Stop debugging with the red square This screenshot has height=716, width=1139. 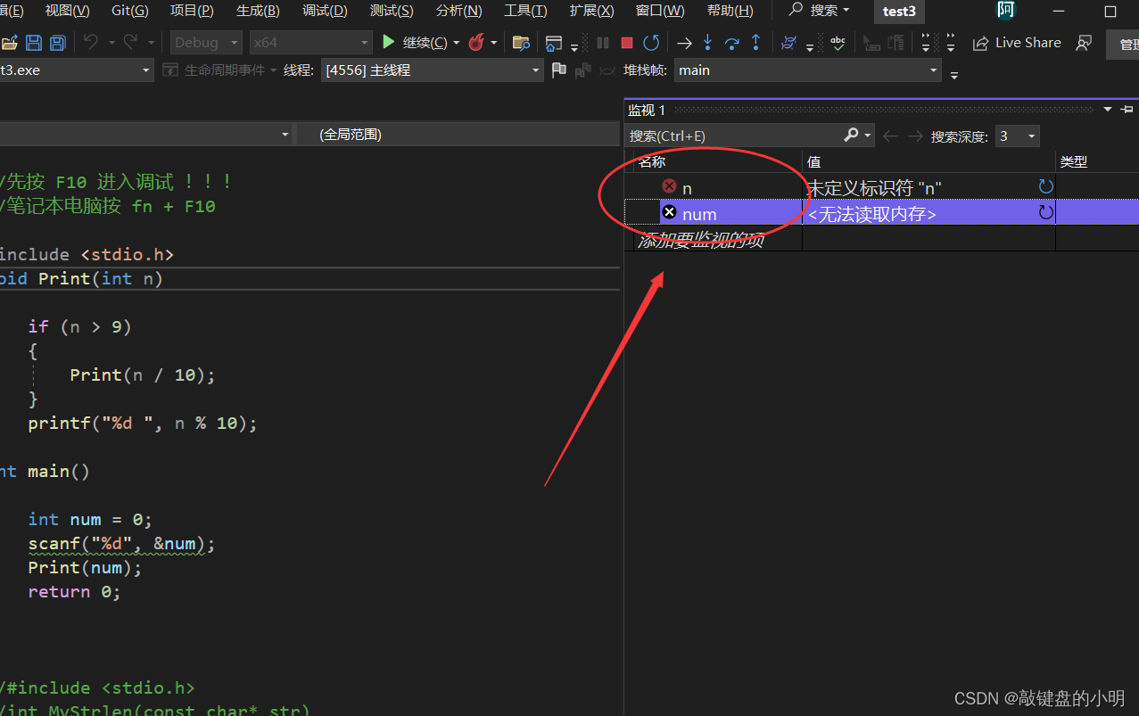coord(627,43)
